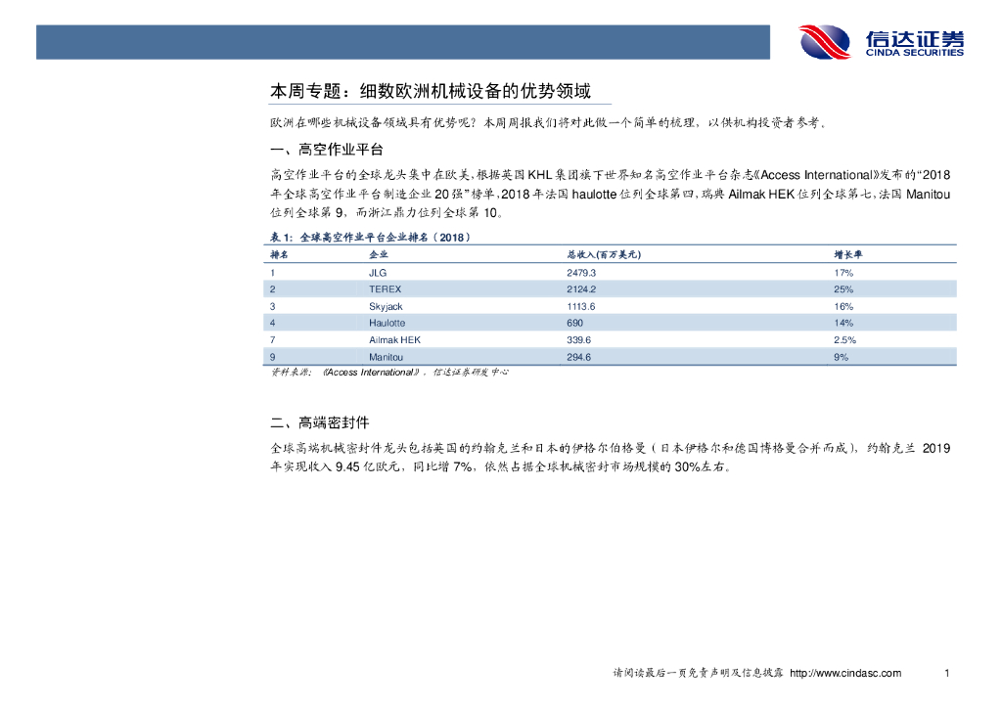This screenshot has width=1002, height=708.
Task: Click the 总收入(百万美元) column header
Action: pyautogui.click(x=603, y=254)
